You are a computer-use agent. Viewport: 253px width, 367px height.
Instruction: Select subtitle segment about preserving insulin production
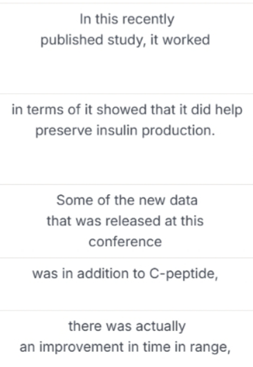(126, 139)
